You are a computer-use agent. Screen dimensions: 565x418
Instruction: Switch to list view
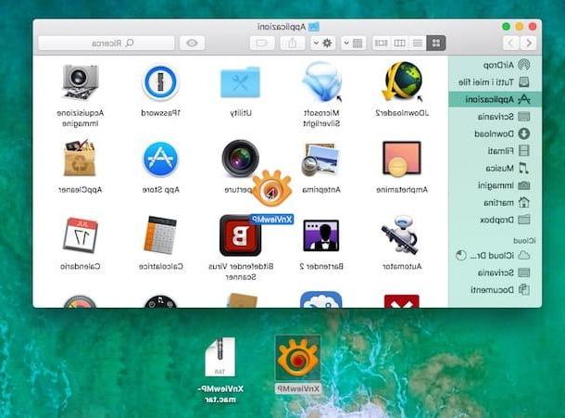[x=418, y=44]
